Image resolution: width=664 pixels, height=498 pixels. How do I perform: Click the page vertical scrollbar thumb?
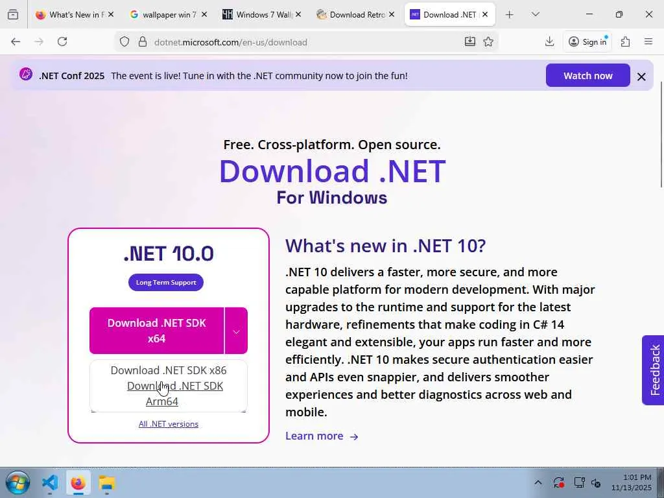[661, 134]
